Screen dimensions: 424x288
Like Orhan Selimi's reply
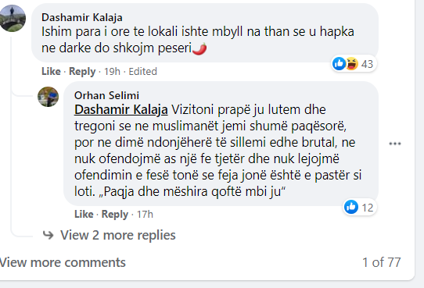pyautogui.click(x=84, y=214)
